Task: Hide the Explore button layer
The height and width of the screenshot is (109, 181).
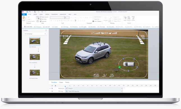Action: [x=52, y=88]
